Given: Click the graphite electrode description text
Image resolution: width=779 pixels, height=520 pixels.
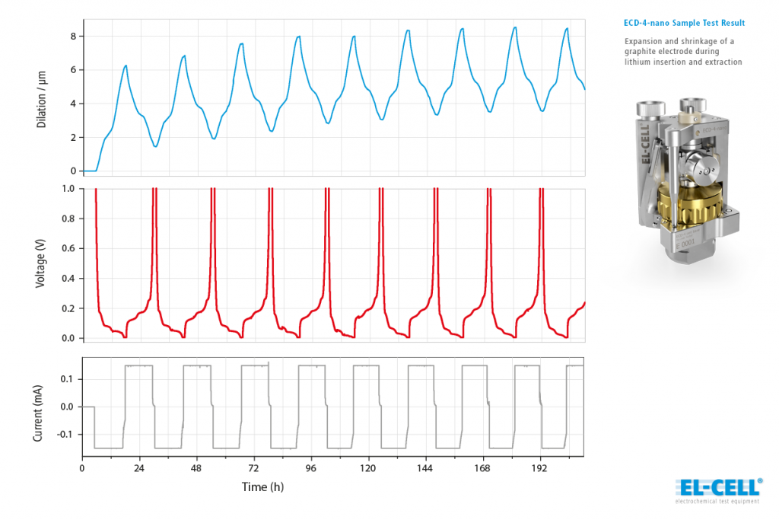Looking at the screenshot, I should point(682,51).
